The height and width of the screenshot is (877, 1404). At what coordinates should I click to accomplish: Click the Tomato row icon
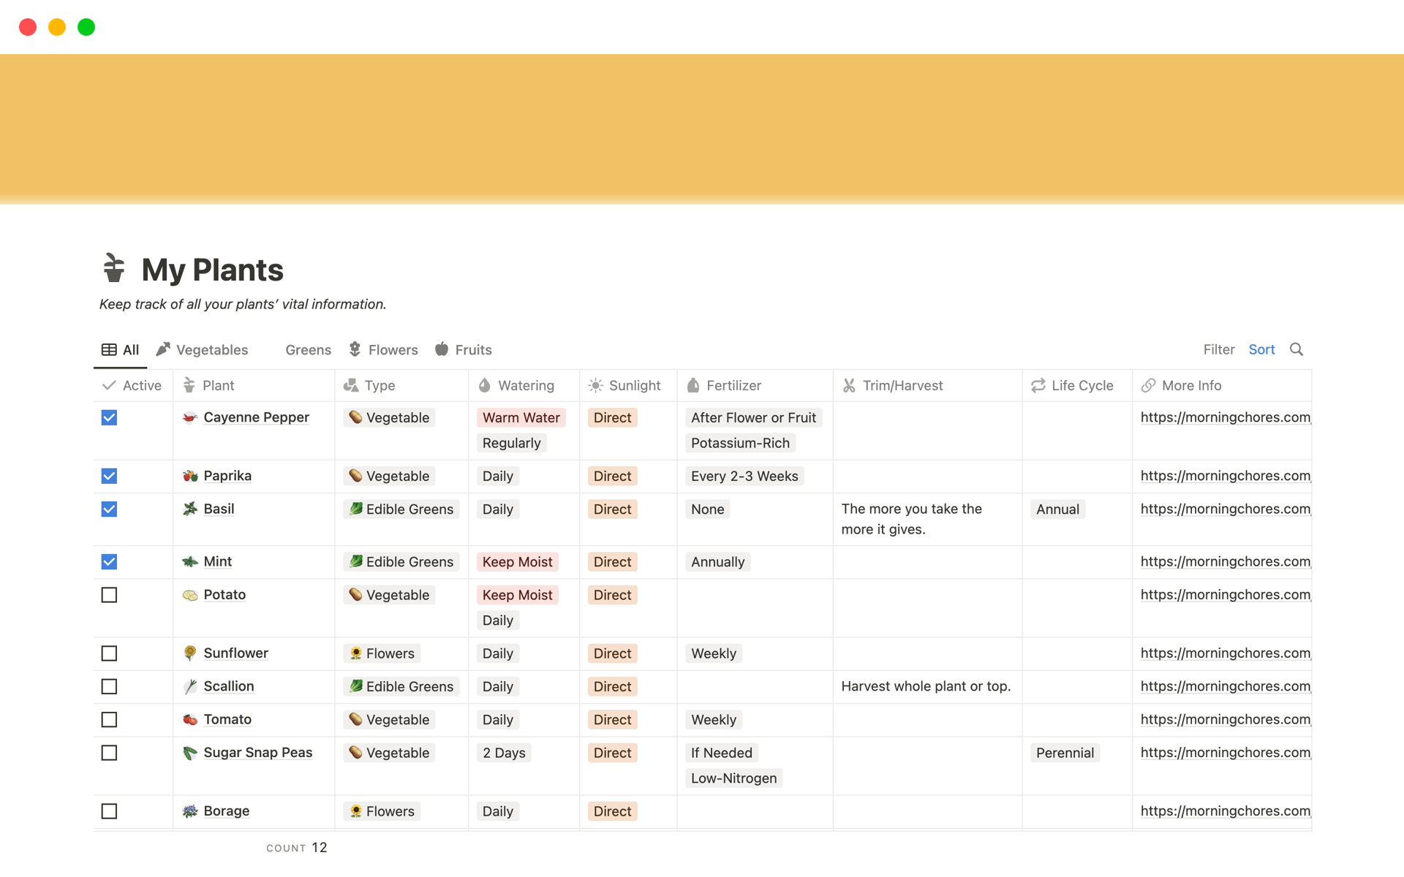[190, 720]
